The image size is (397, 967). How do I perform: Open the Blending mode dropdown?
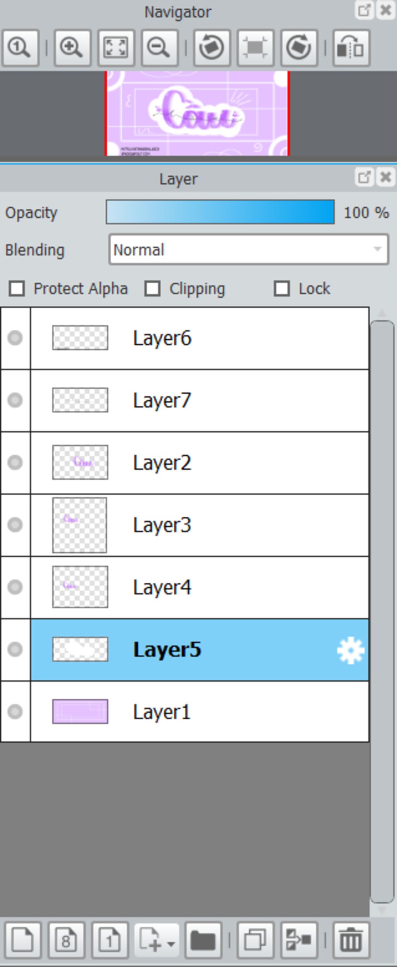click(249, 250)
